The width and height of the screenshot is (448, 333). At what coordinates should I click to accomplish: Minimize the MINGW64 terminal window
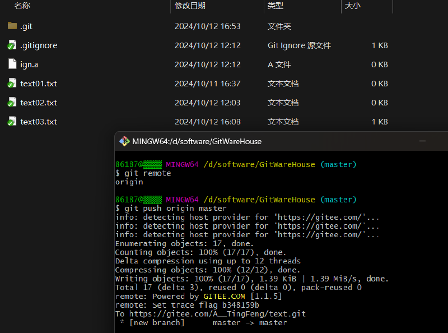[423, 141]
